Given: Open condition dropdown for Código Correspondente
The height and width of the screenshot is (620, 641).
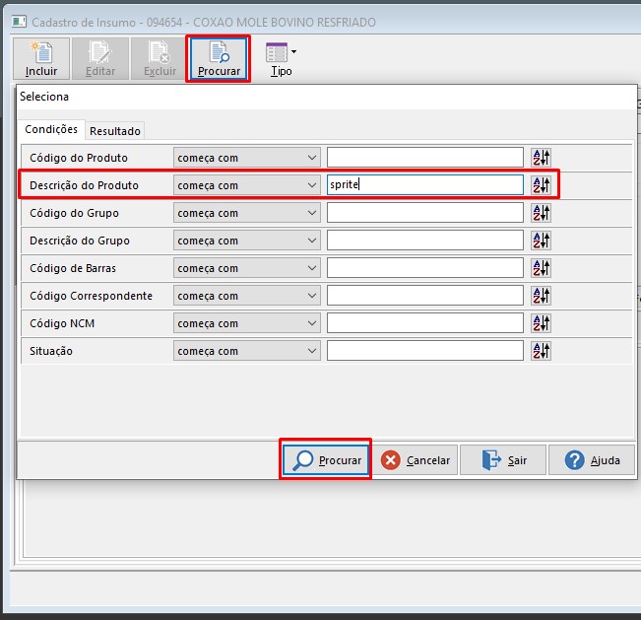Looking at the screenshot, I should pyautogui.click(x=247, y=296).
